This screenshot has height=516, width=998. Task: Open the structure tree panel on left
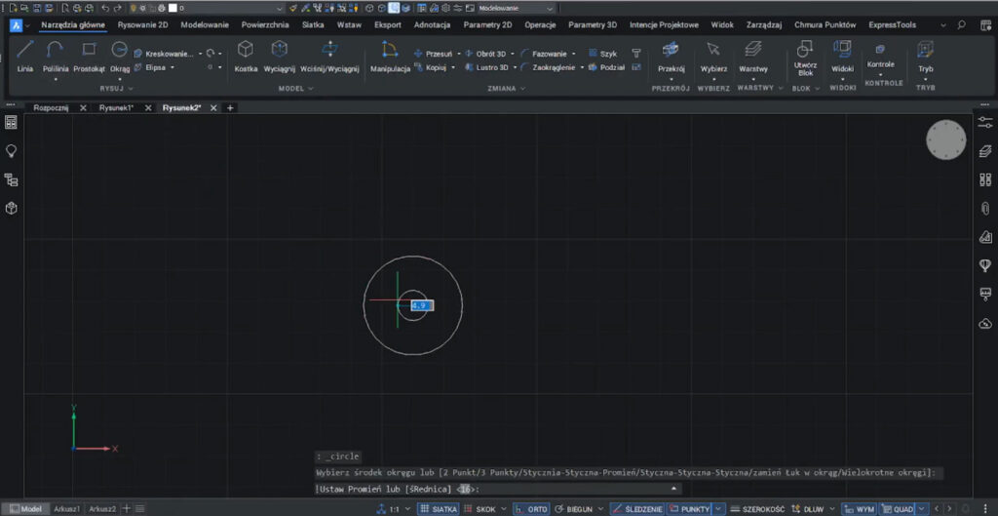pyautogui.click(x=11, y=179)
